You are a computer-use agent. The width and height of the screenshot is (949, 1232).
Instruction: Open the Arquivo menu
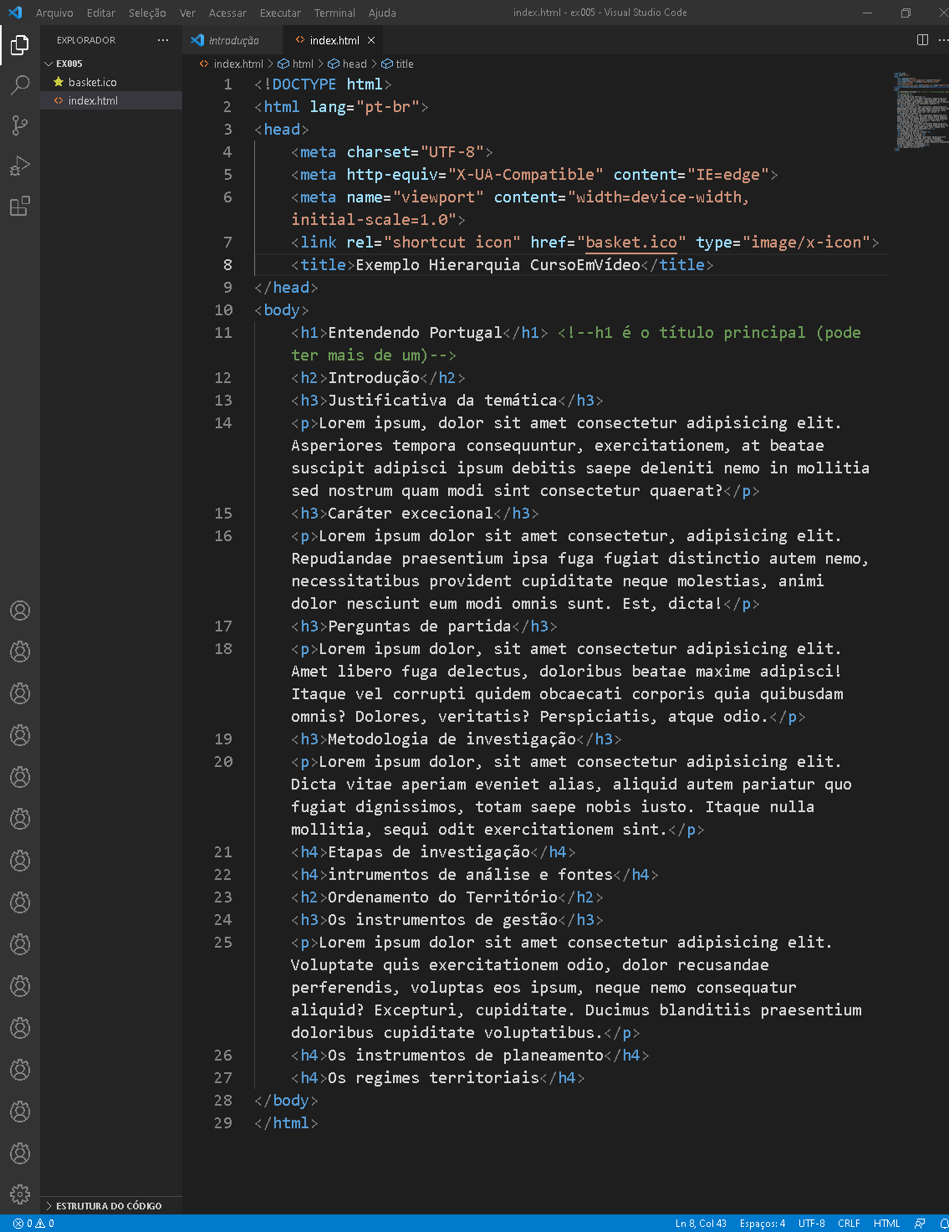click(x=54, y=13)
